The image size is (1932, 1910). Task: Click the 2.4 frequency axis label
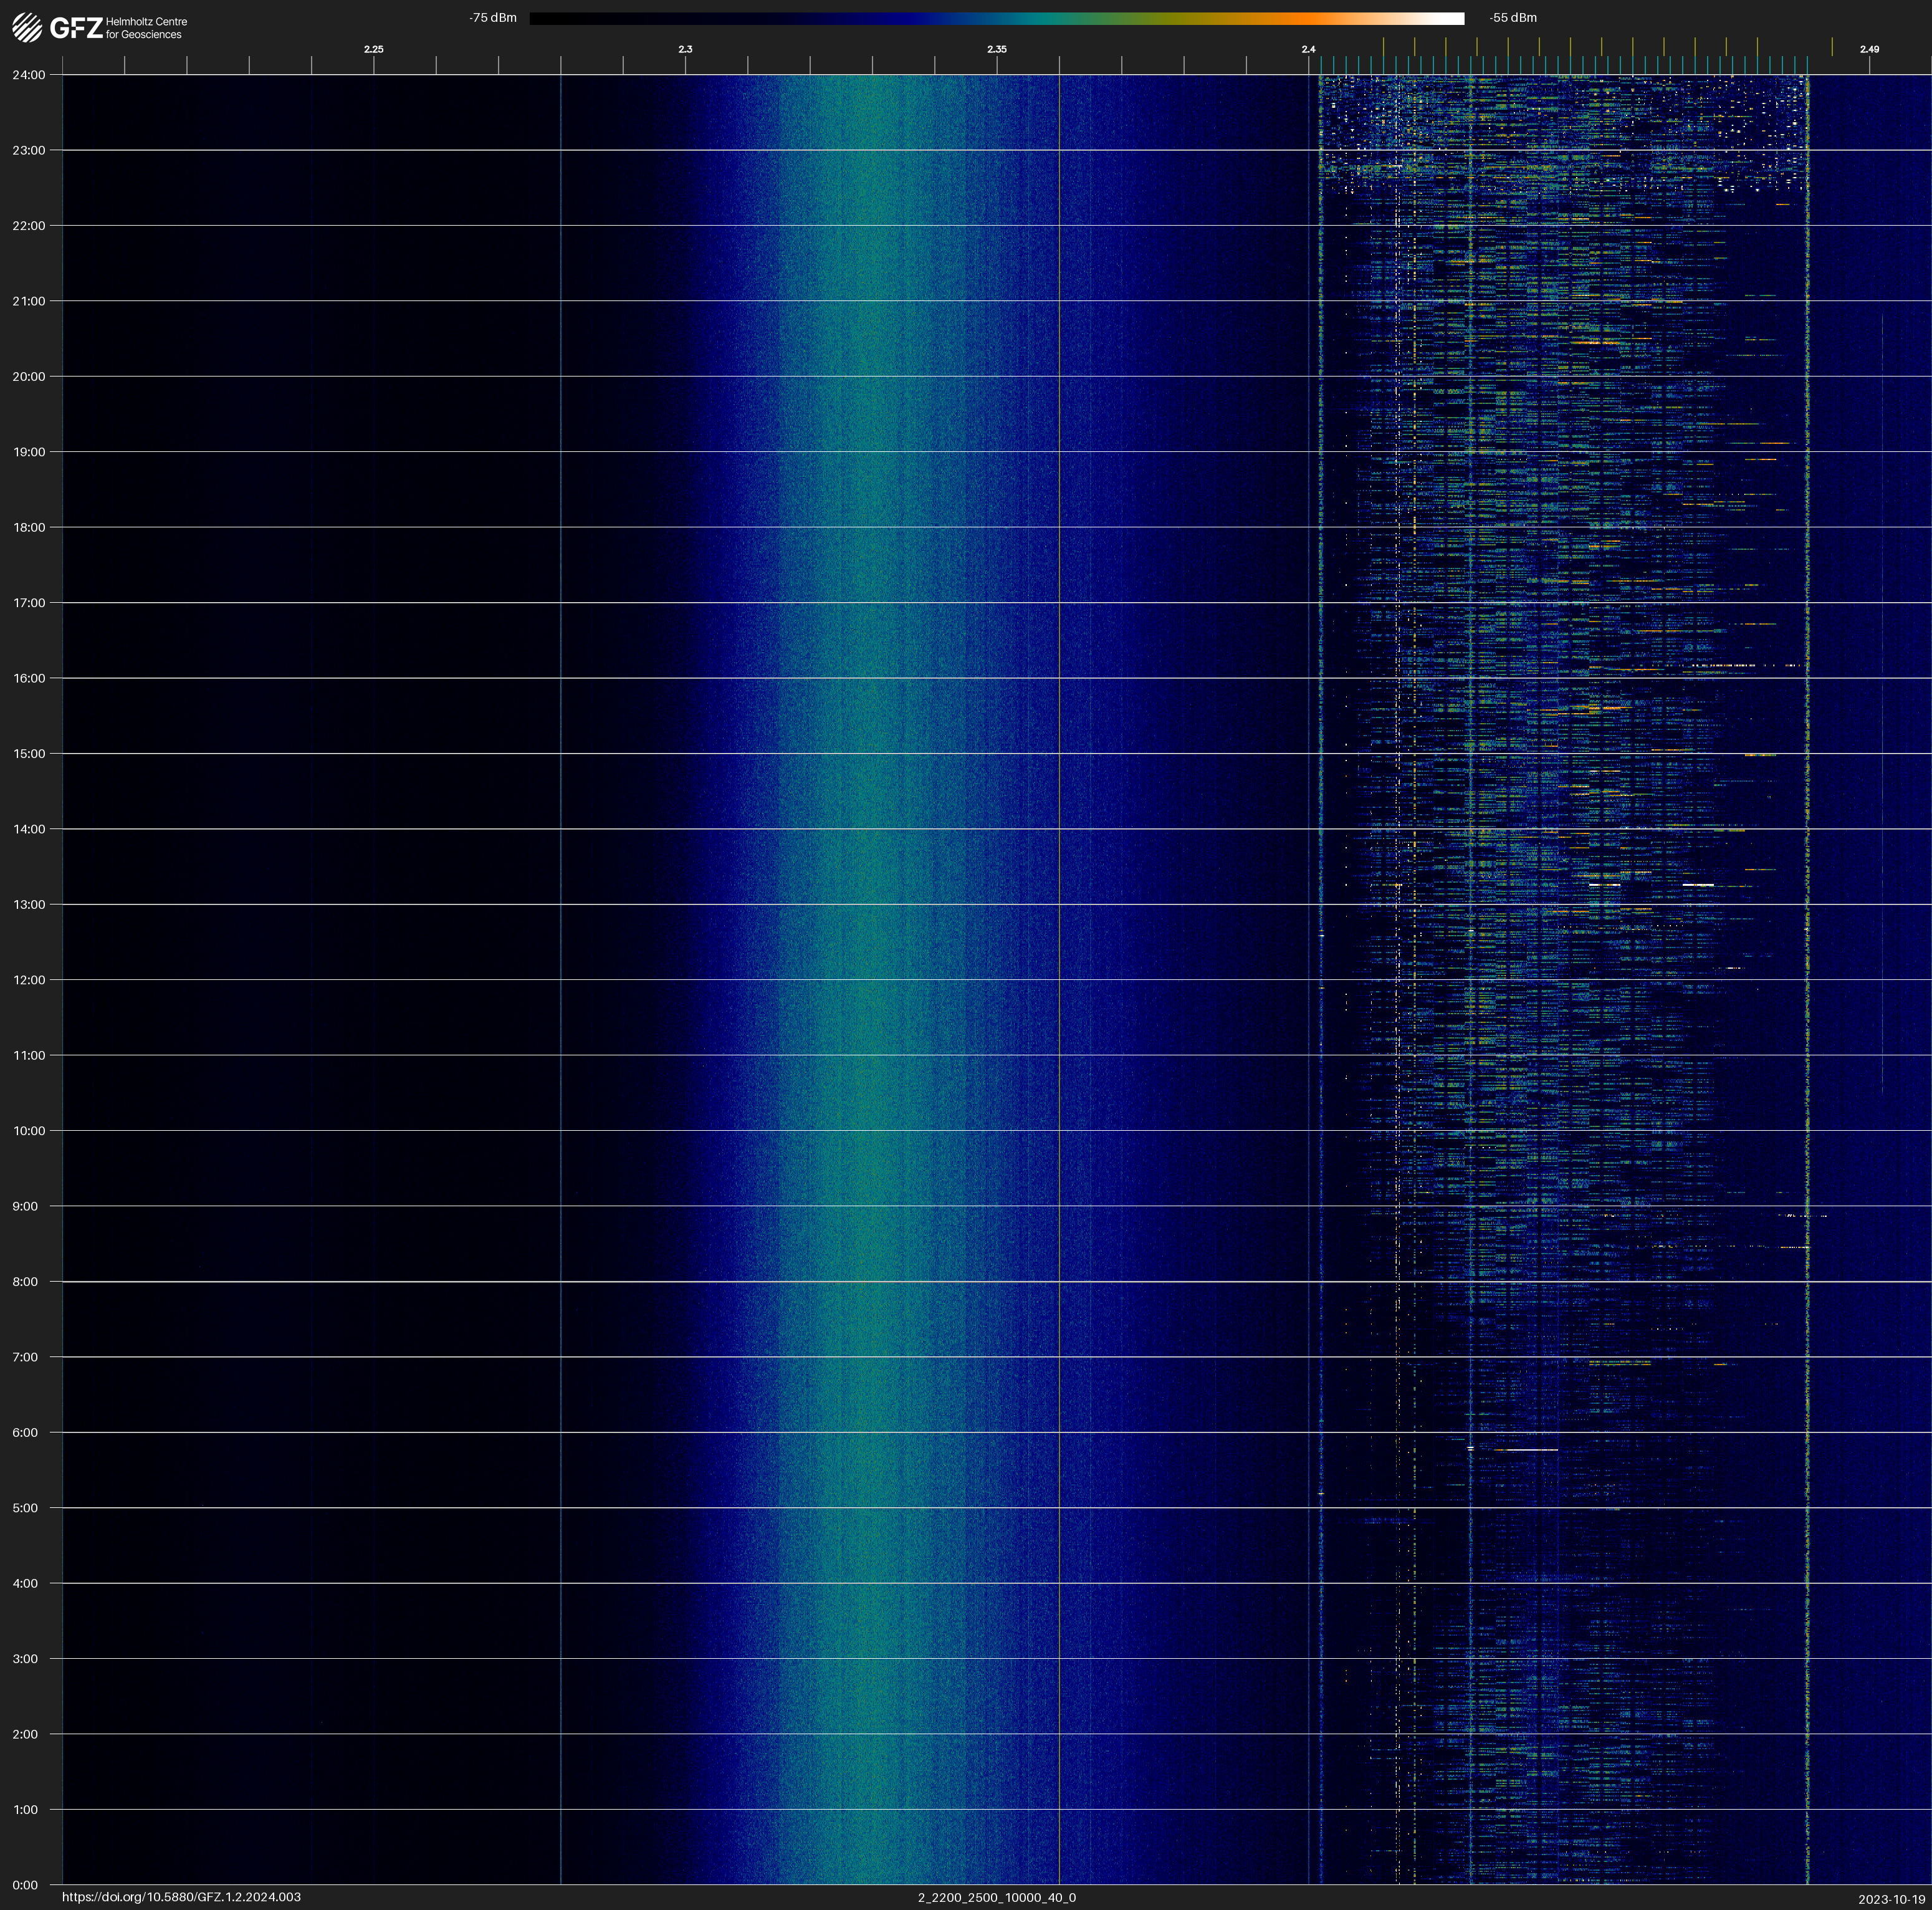click(1308, 49)
